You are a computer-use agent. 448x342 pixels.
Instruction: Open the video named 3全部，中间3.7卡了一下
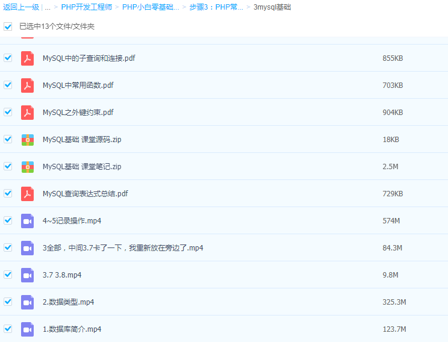(x=123, y=248)
